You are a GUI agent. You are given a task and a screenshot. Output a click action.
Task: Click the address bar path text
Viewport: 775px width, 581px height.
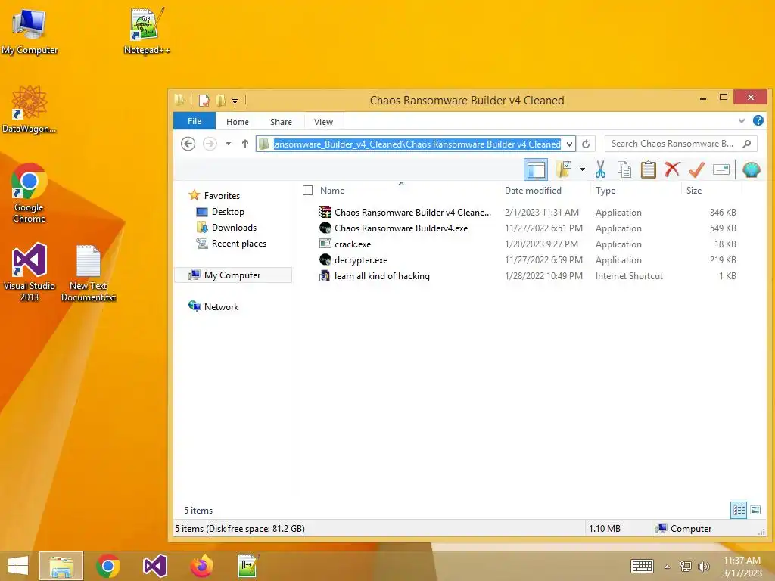click(x=417, y=144)
